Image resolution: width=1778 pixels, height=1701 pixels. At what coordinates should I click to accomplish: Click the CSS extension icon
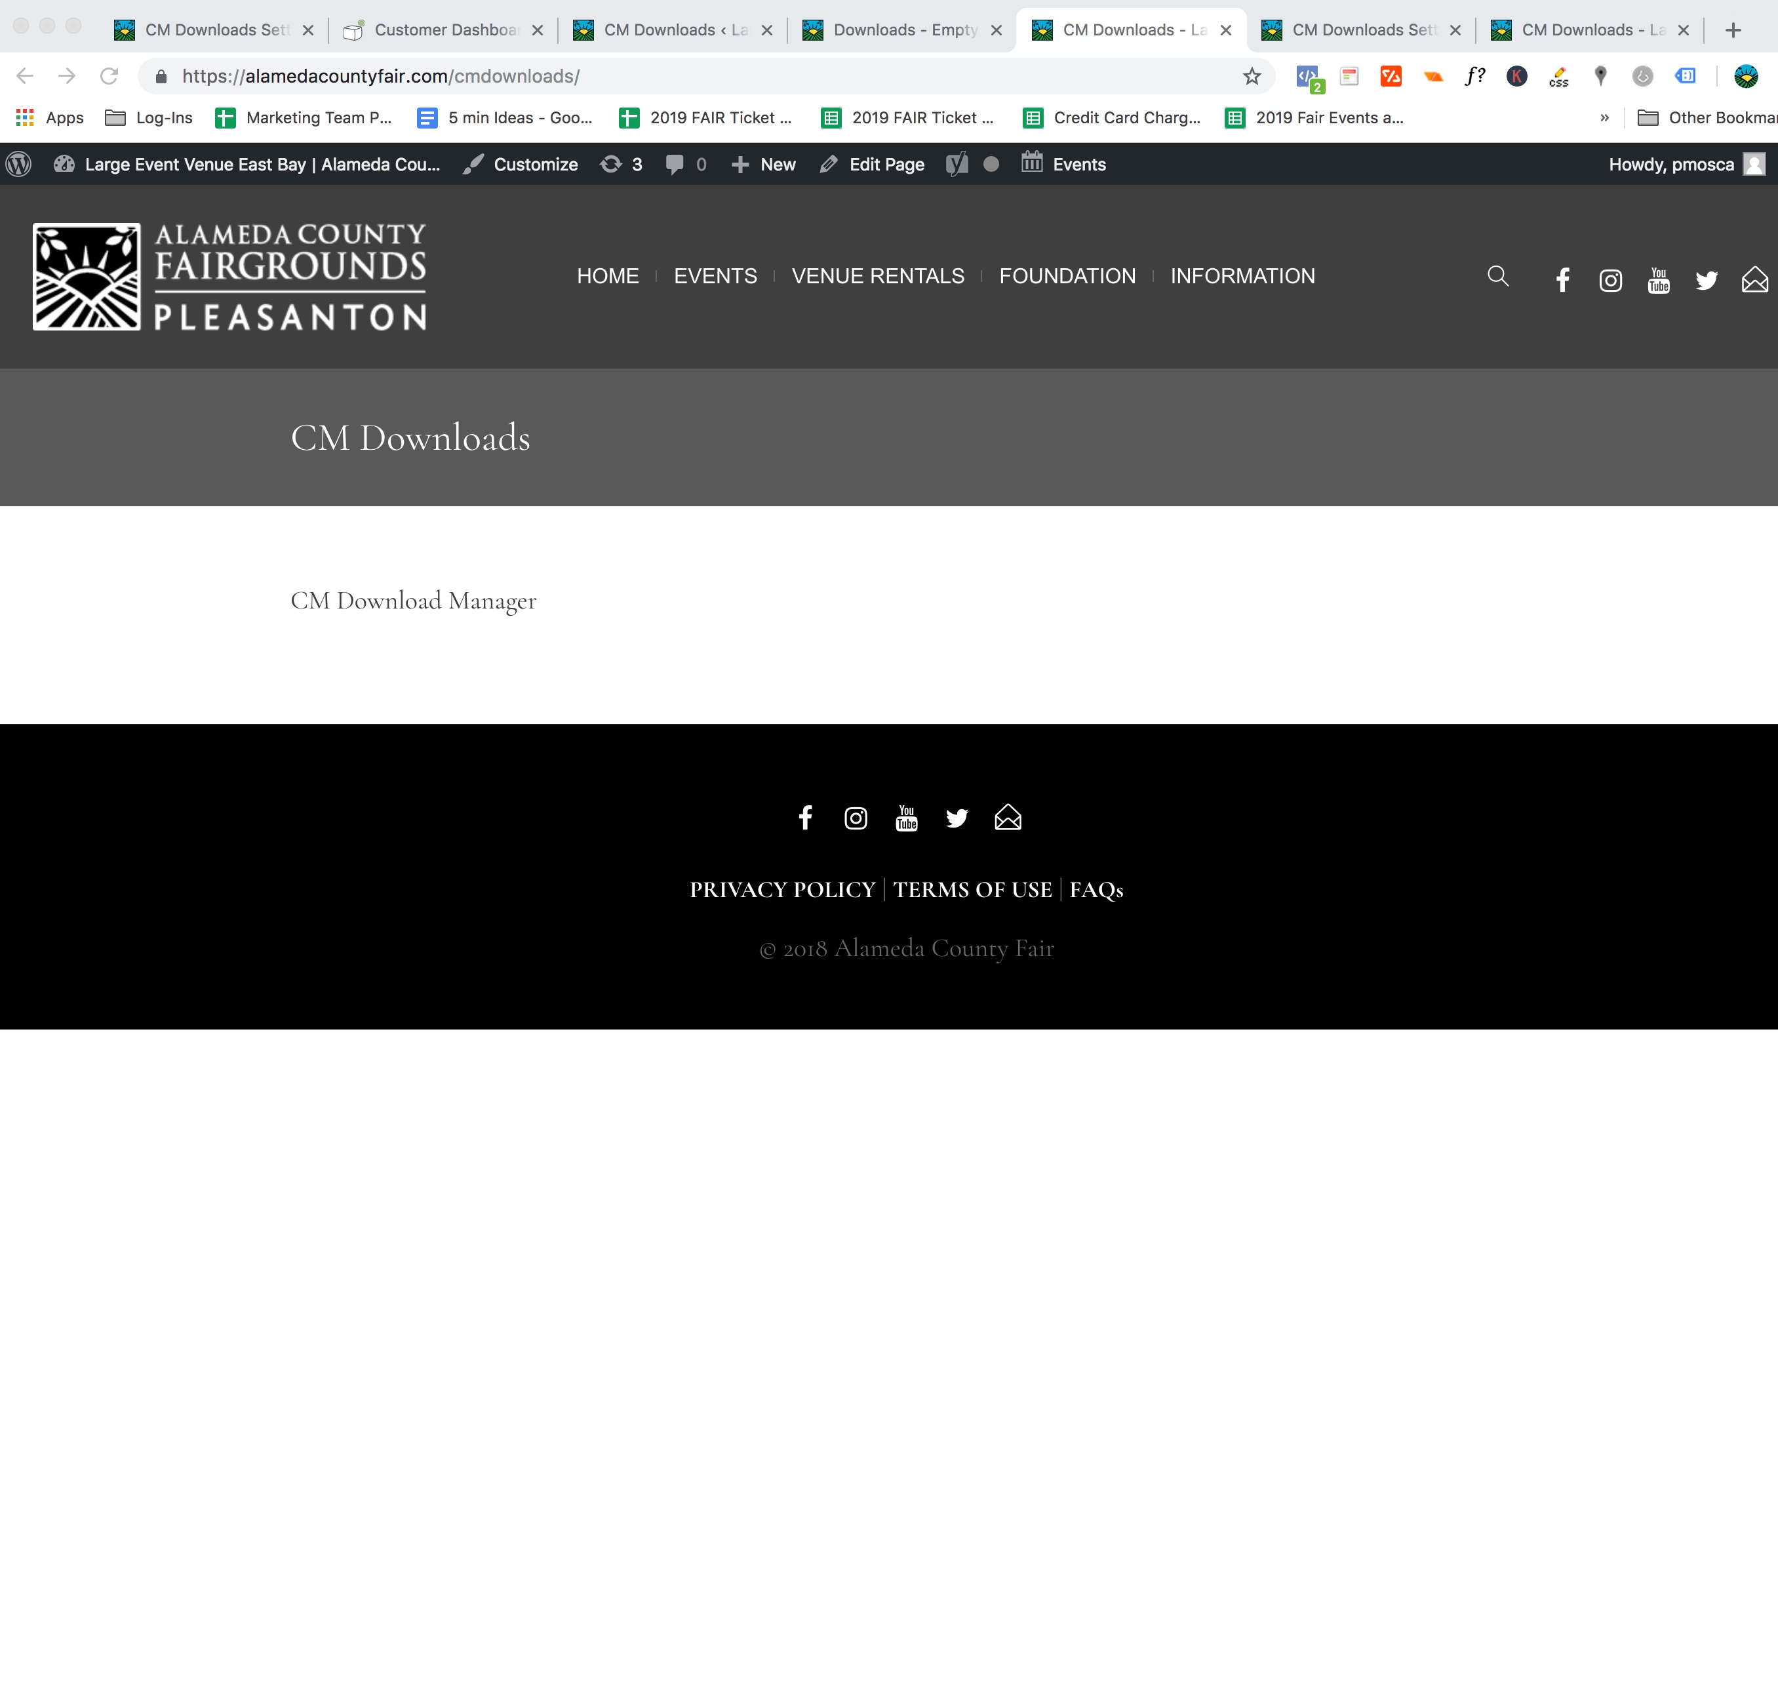(x=1558, y=76)
